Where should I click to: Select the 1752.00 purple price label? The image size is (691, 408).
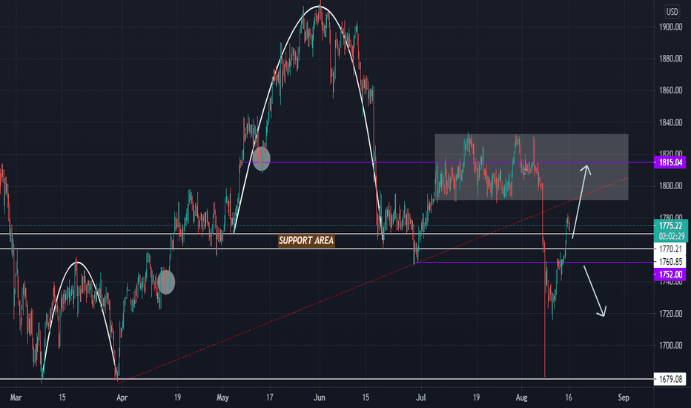point(669,274)
